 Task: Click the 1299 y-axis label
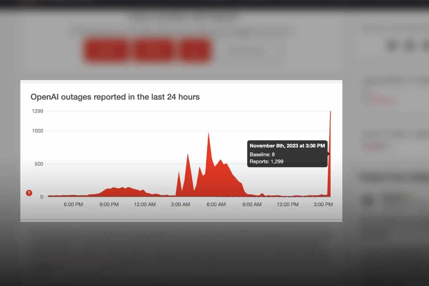click(x=37, y=111)
